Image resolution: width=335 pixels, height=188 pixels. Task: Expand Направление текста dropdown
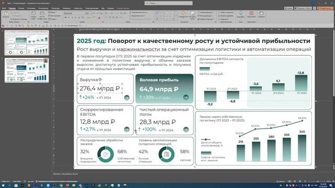138,13
